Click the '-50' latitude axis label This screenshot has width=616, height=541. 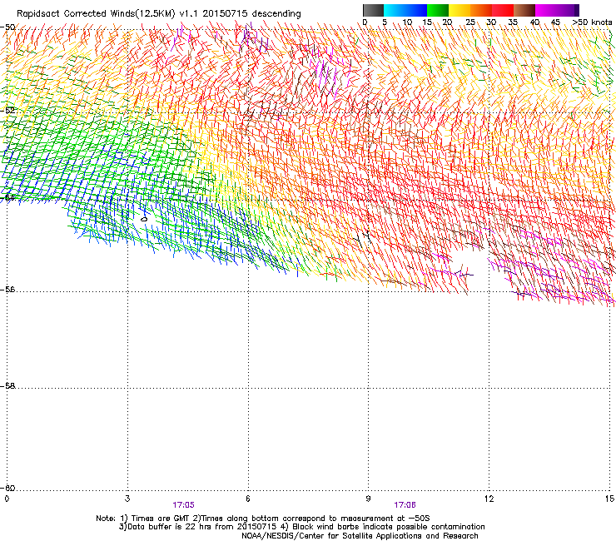(7, 27)
